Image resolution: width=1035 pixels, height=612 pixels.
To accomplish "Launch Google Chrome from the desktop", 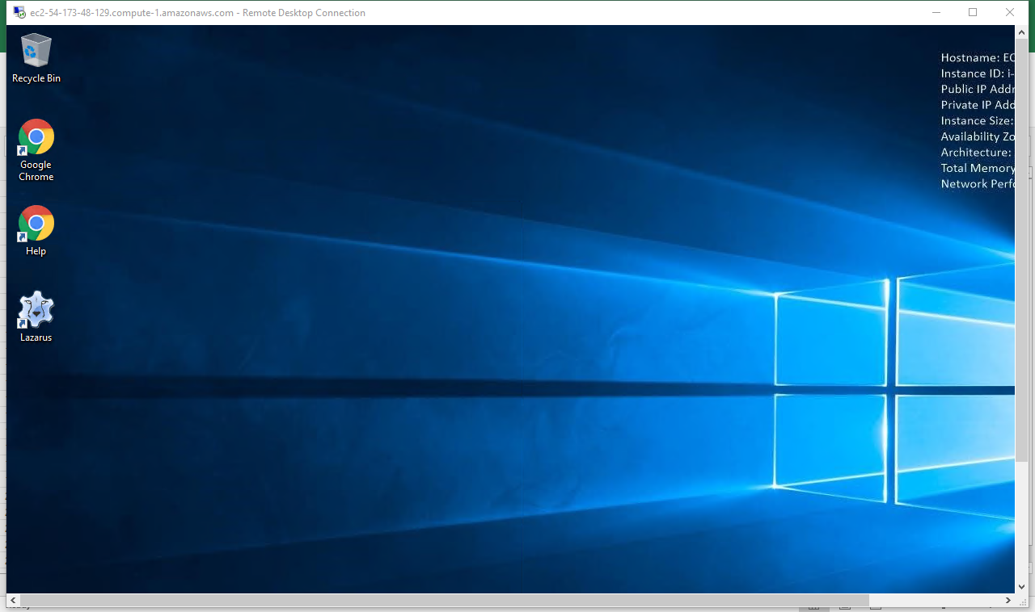I will point(36,137).
